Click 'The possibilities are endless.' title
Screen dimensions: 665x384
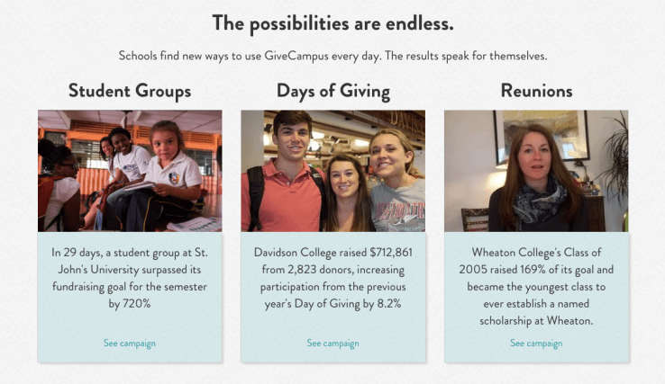[332, 22]
